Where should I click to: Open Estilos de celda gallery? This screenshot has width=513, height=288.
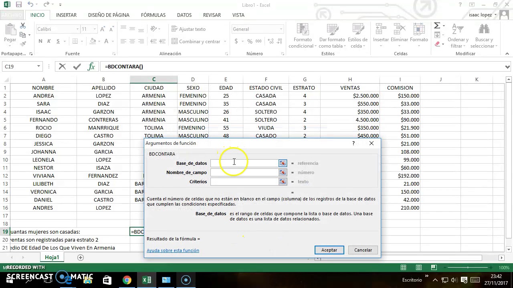coord(357,36)
